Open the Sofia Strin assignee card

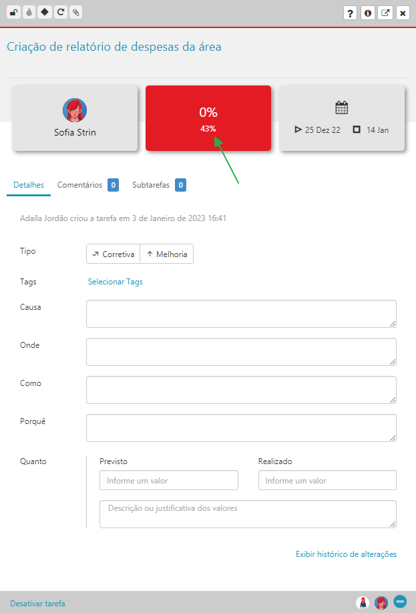click(75, 118)
